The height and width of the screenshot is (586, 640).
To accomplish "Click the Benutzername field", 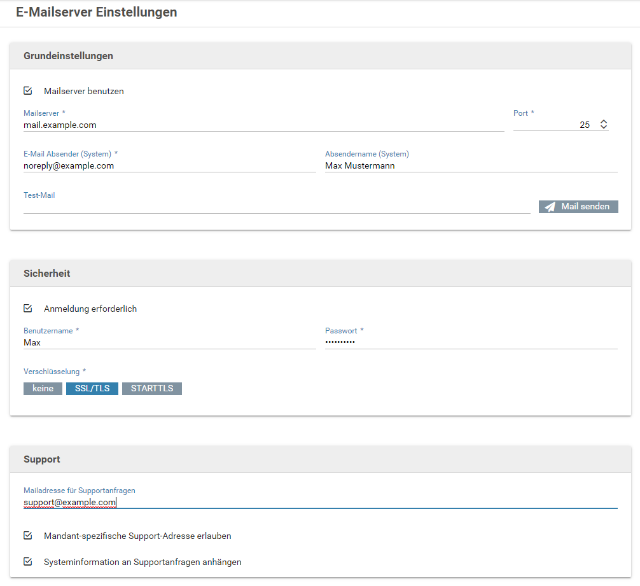I will [x=169, y=343].
